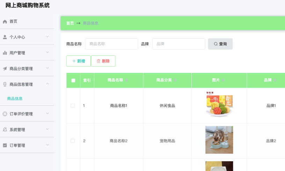Click the bell icon for 系统管理
This screenshot has height=171, width=285.
click(x=5, y=130)
